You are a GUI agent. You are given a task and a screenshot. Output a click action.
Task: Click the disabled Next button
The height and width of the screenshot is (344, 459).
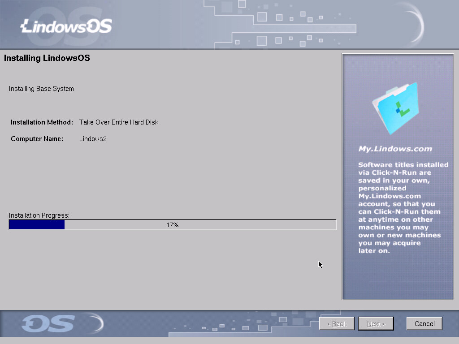tap(376, 323)
